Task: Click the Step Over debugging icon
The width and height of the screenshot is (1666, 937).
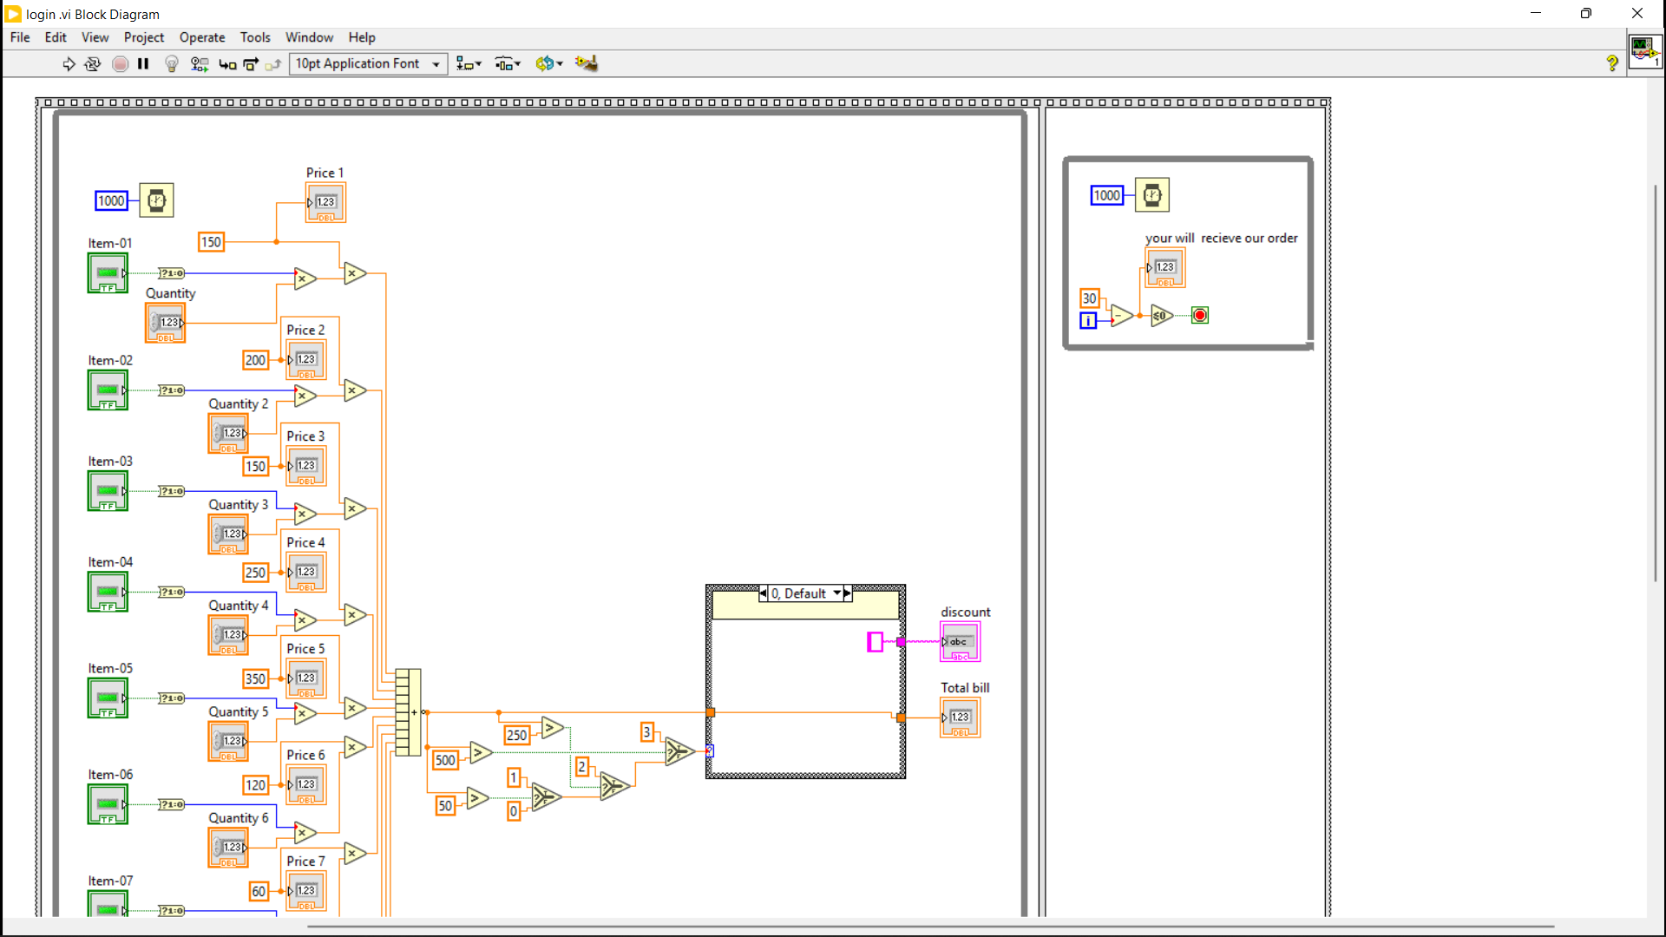Action: click(250, 63)
